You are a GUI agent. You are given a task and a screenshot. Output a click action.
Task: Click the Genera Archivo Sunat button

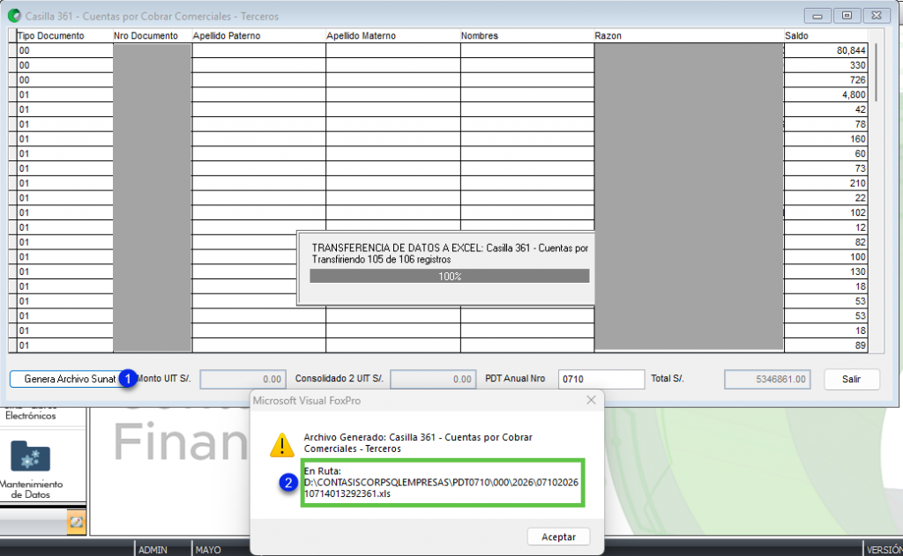point(69,379)
